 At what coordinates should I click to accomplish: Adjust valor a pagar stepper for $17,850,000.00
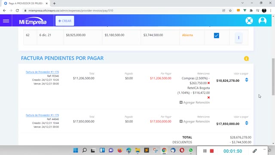(x=247, y=123)
